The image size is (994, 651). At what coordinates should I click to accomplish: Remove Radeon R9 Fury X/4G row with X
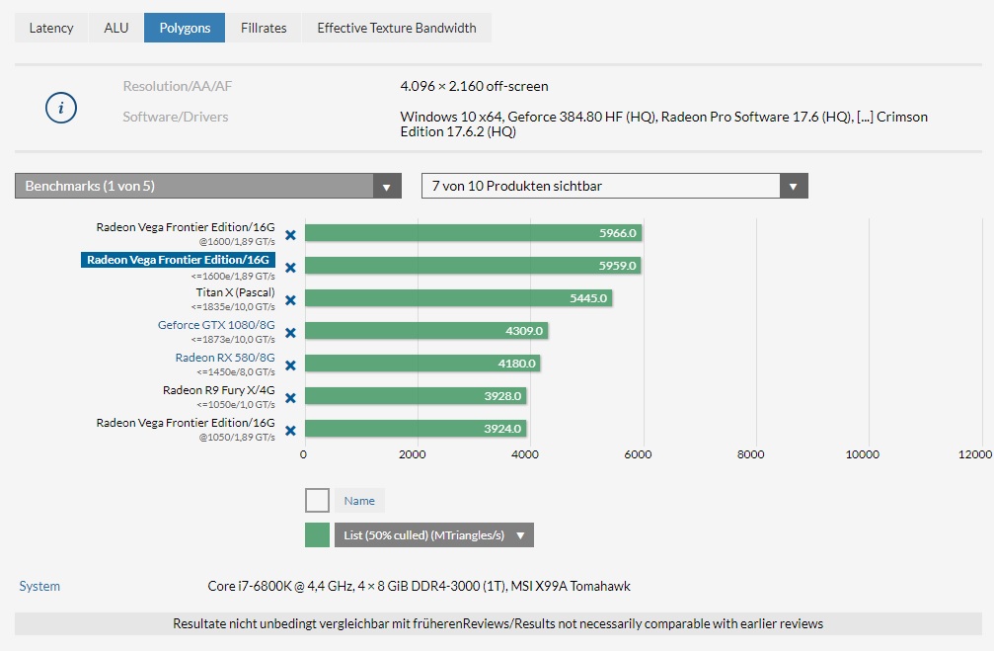click(x=290, y=398)
